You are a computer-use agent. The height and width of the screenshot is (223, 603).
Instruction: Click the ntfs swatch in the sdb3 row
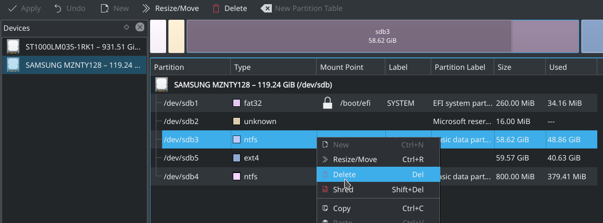point(237,140)
